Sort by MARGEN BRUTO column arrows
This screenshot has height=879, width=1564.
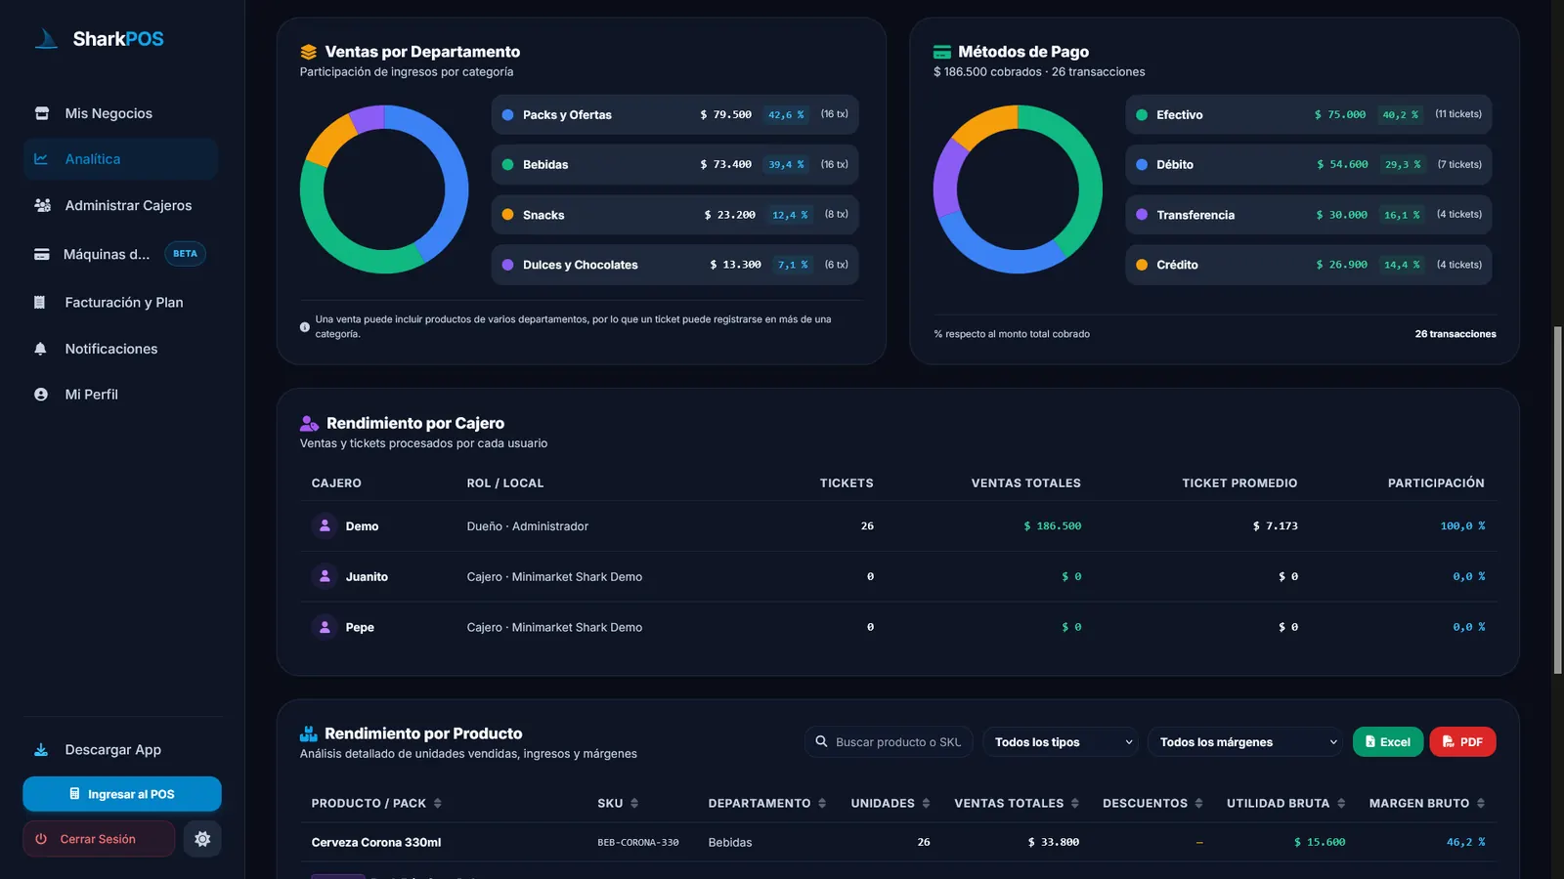tap(1481, 803)
